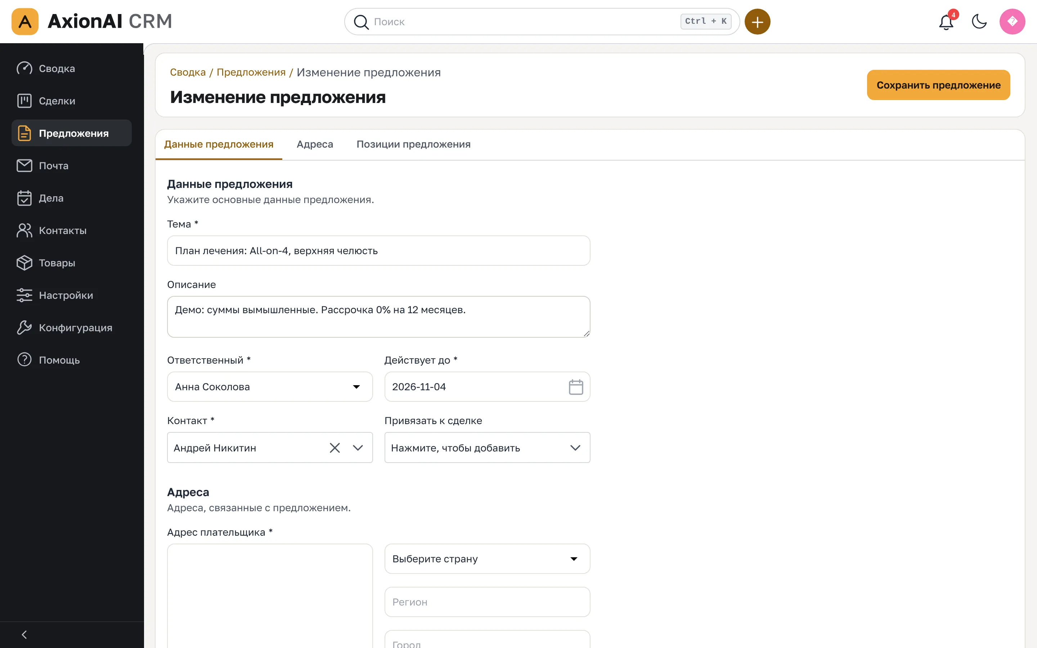Open the Выберите страну dropdown
1037x648 pixels.
click(487, 559)
